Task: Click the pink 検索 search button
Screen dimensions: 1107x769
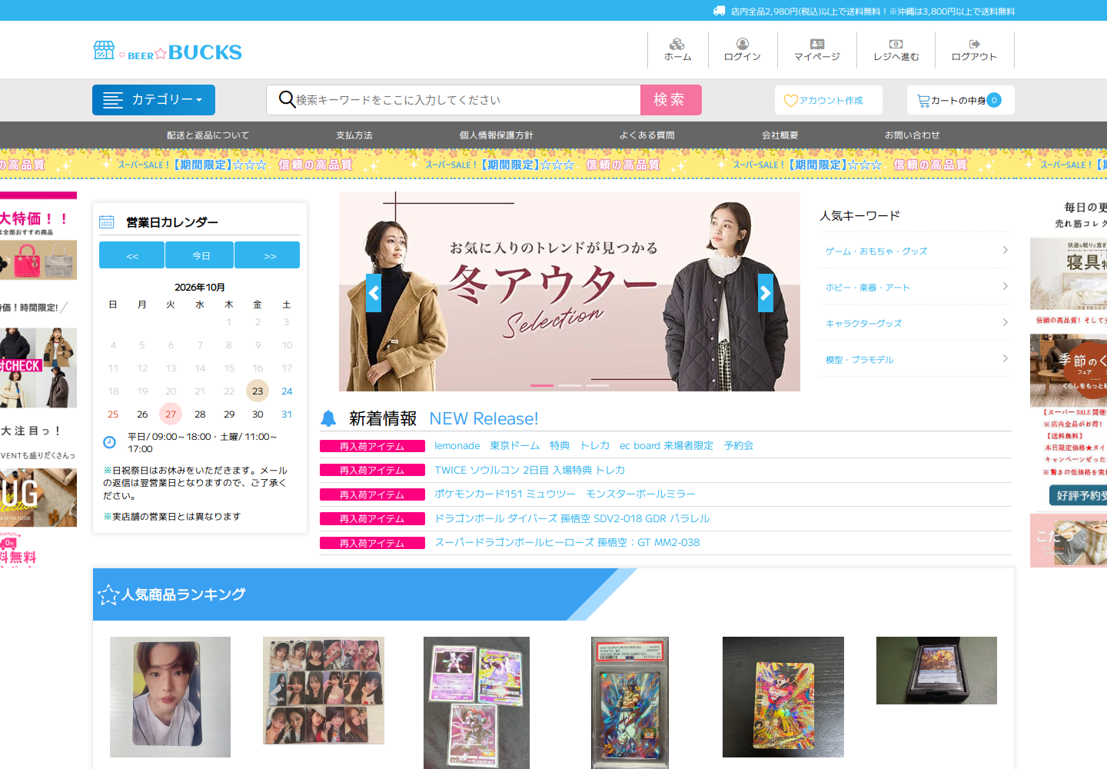Action: pyautogui.click(x=671, y=100)
